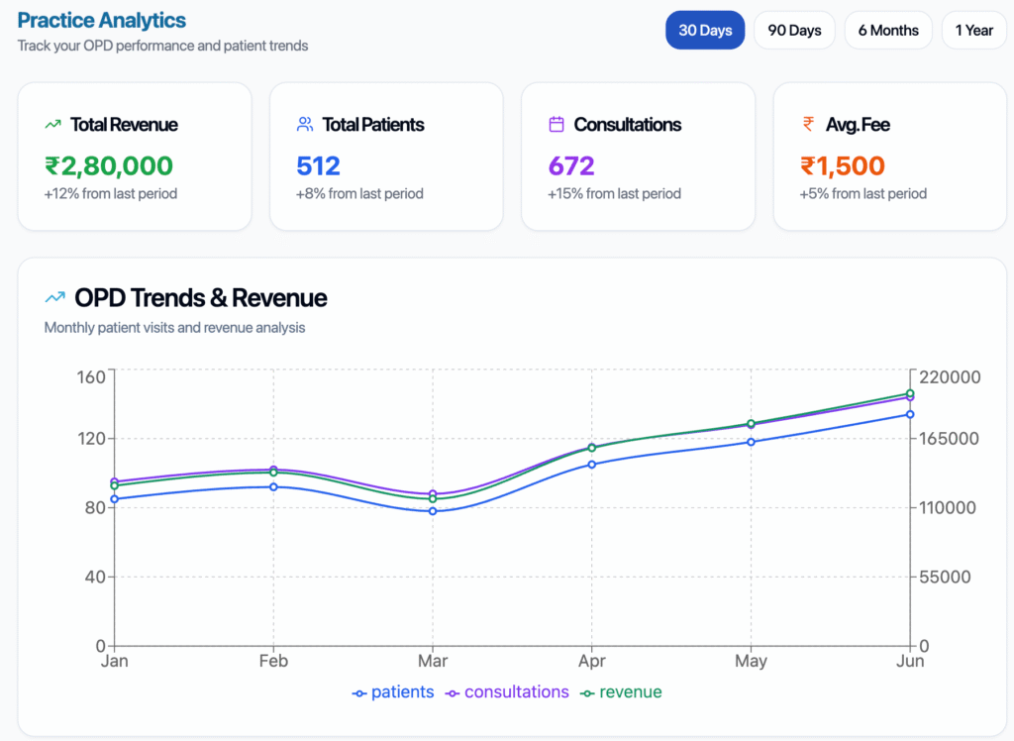
Task: Click the Total Revenue trending-up icon
Action: click(53, 124)
